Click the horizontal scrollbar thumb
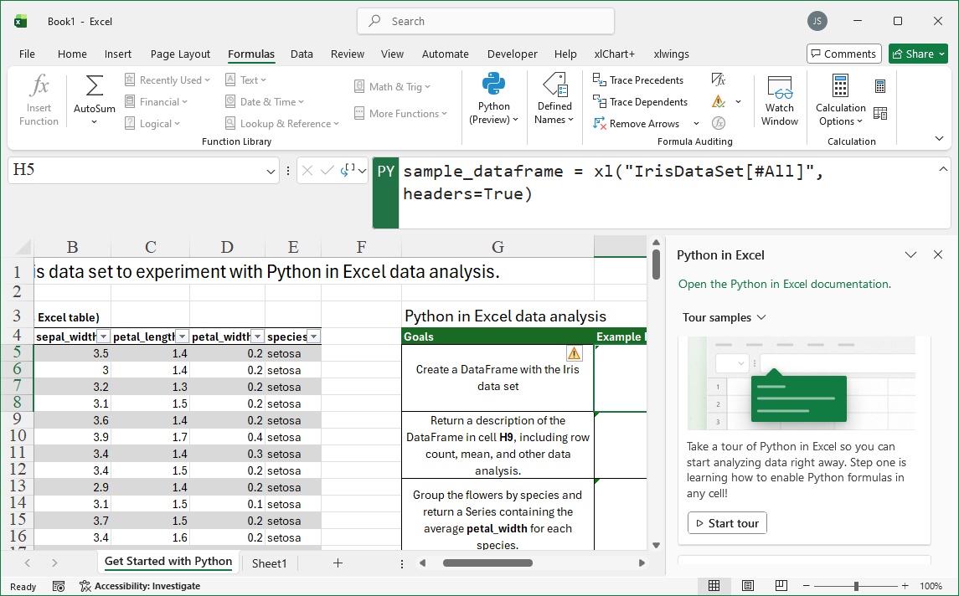959x596 pixels. tap(487, 563)
